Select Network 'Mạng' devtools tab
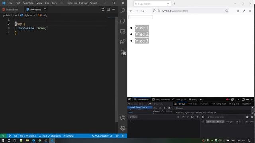 [x=193, y=100]
